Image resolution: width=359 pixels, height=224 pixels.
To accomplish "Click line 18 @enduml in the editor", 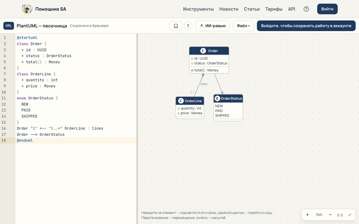I will click(x=76, y=141).
